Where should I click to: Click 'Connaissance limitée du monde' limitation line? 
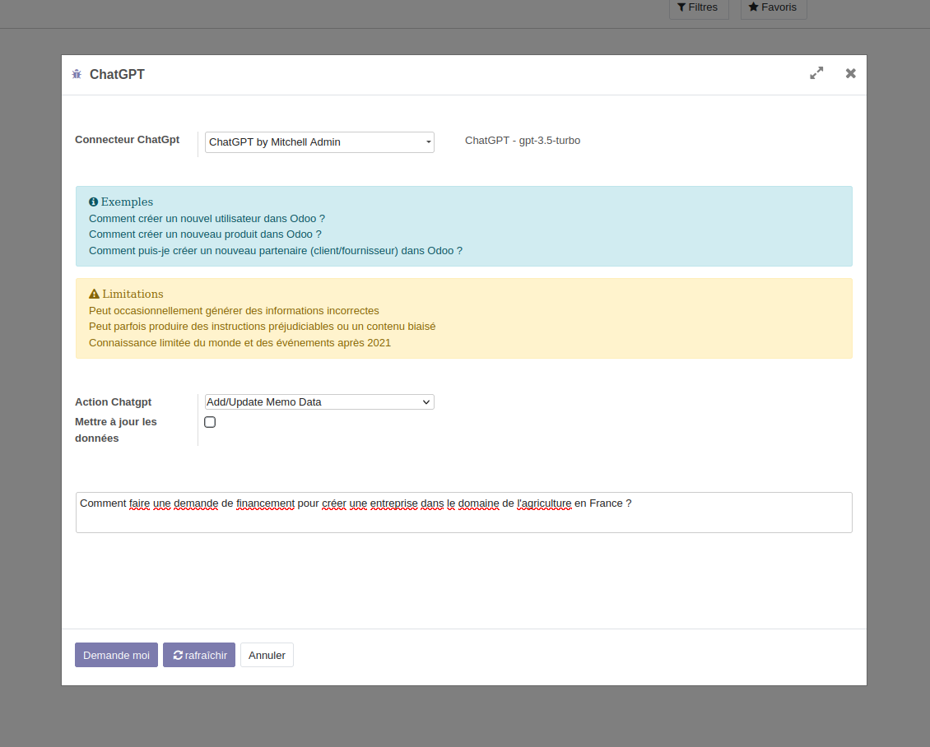coord(239,343)
